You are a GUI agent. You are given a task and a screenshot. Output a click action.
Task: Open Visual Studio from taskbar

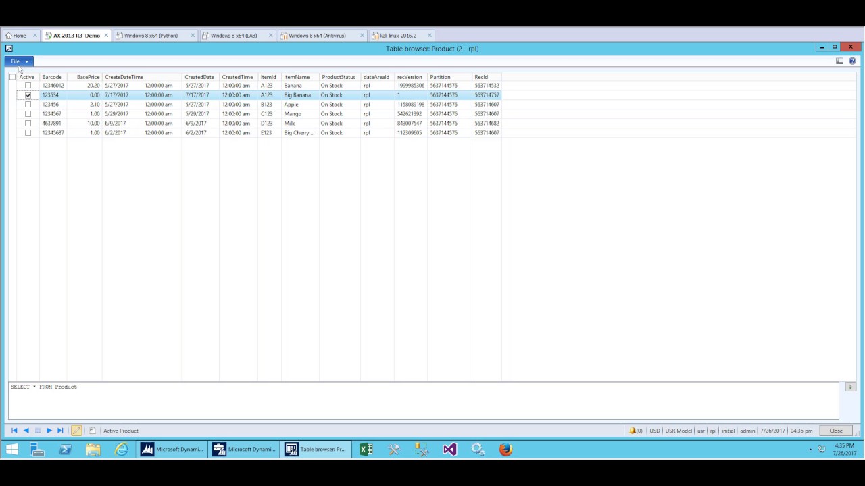click(x=449, y=449)
